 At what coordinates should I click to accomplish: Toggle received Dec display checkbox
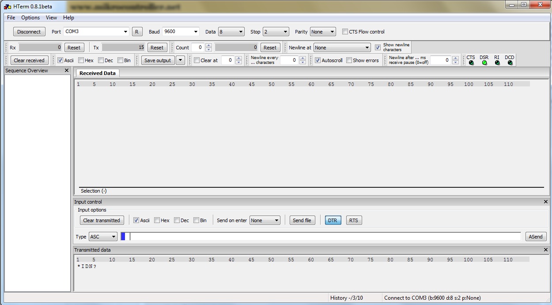[x=101, y=60]
